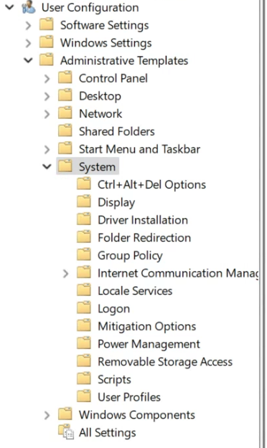Click the Shared Folders folder icon
This screenshot has width=267, height=448.
65,130
